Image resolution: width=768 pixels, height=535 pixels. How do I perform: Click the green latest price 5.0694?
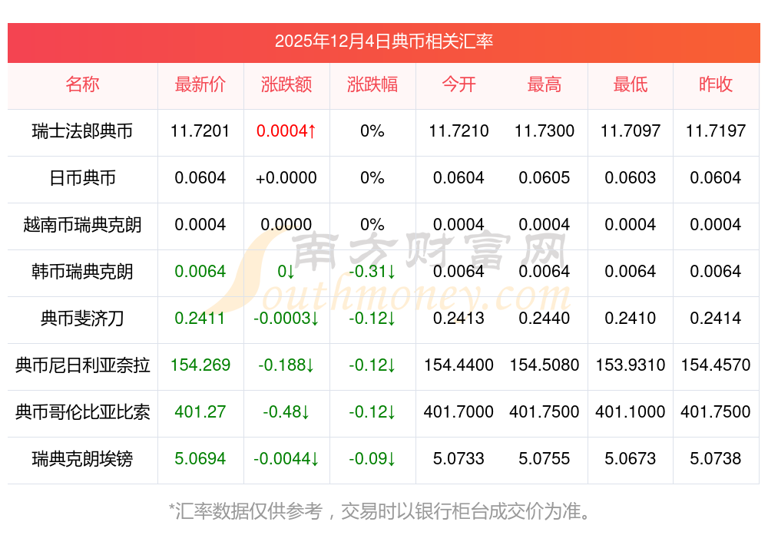tap(200, 459)
